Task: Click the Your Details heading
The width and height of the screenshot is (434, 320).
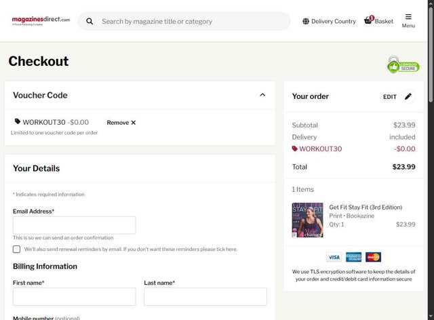Action: pyautogui.click(x=36, y=168)
